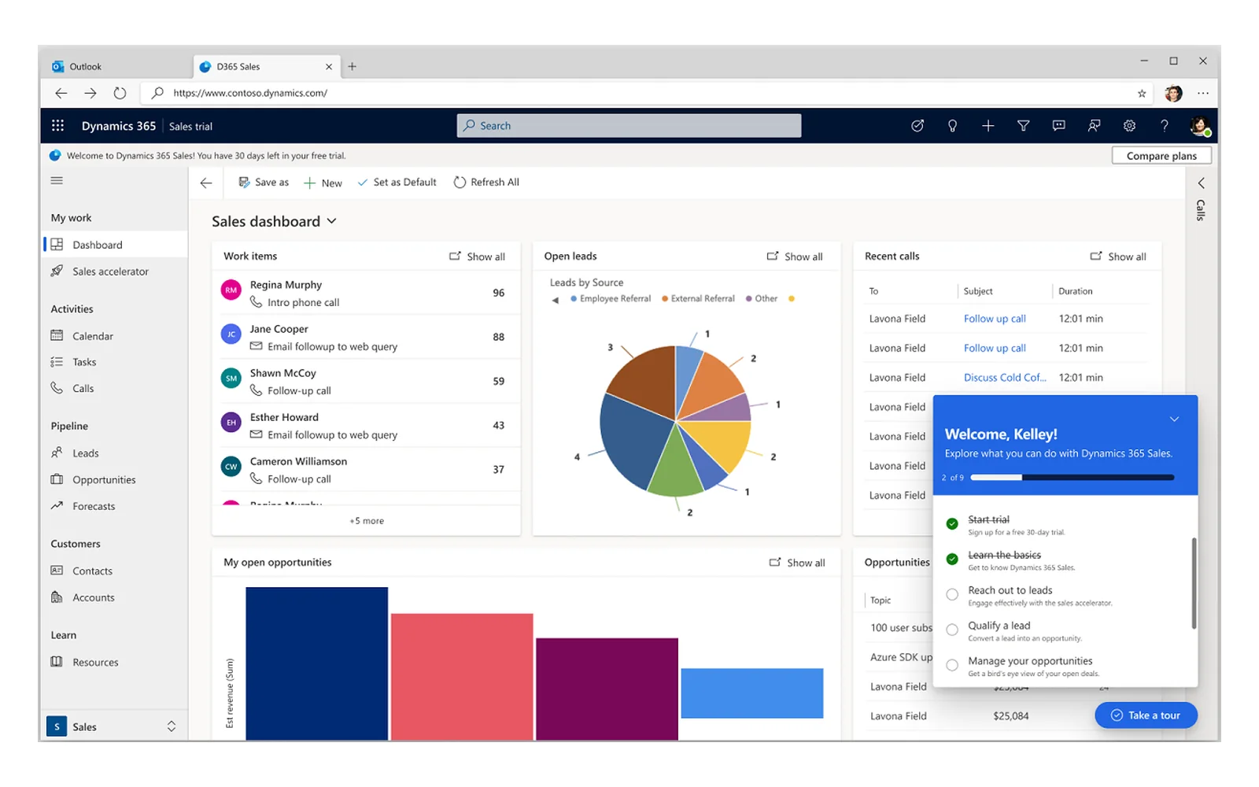Select the Reach out to leads circle

(952, 594)
